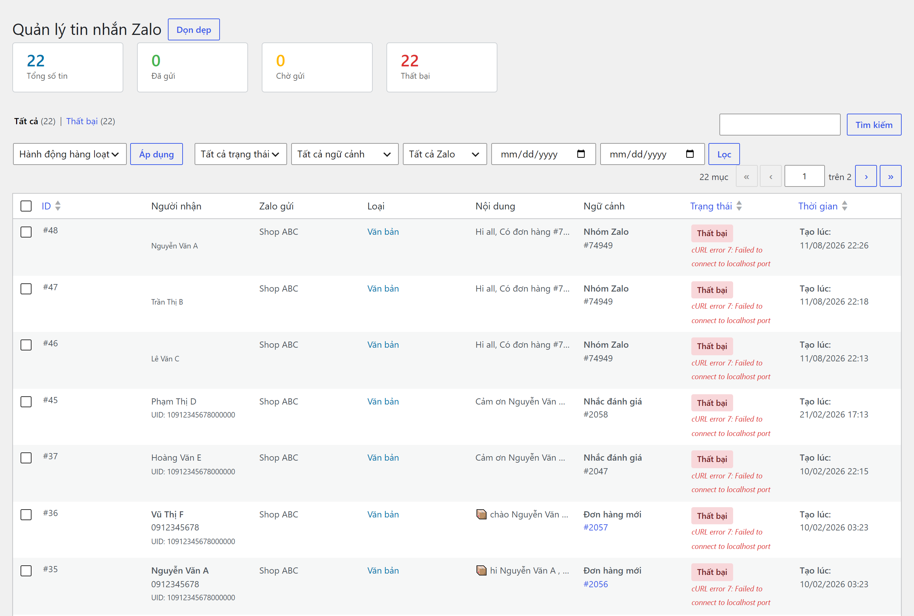This screenshot has width=914, height=616.
Task: Select checkbox for message #47
Action: pyautogui.click(x=26, y=289)
